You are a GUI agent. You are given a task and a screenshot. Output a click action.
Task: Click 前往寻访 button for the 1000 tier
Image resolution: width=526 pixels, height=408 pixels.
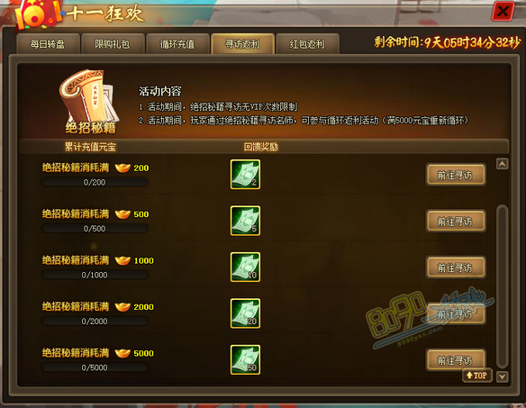coord(456,267)
